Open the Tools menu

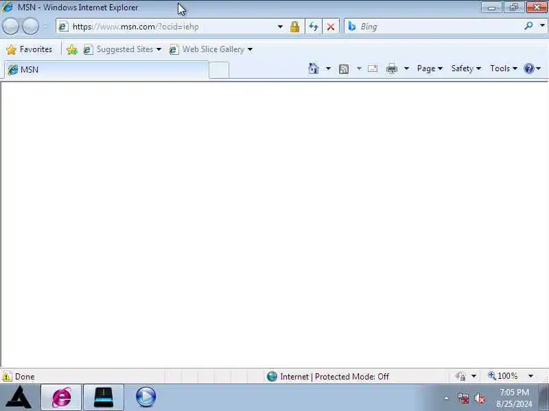[x=504, y=68]
